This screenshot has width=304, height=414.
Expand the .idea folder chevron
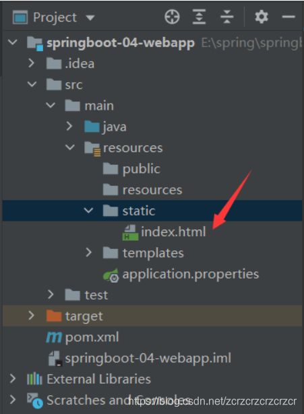31,63
